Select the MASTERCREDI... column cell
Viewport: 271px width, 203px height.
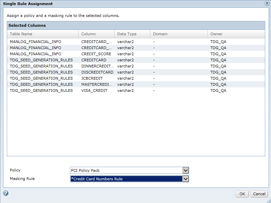coord(97,84)
